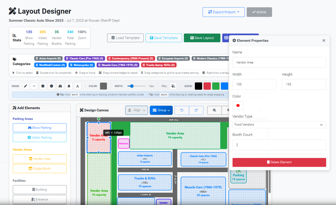
Task: Select the Rectangle drawing tool
Action: pos(43,86)
